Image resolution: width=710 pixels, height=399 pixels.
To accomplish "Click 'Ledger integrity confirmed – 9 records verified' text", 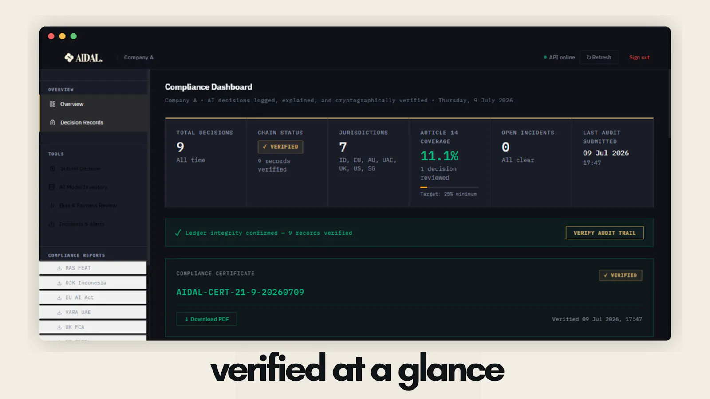I will (269, 233).
